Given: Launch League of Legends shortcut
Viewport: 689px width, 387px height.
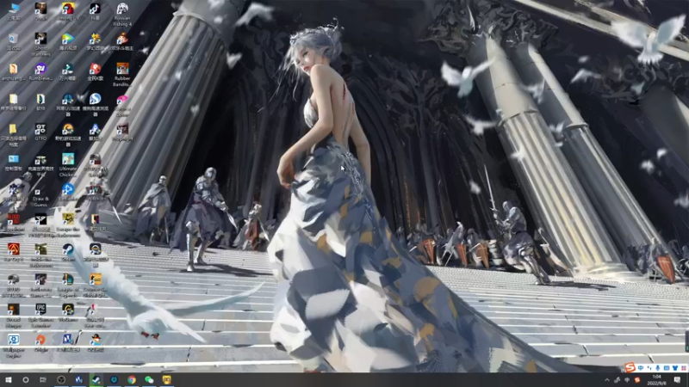Looking at the screenshot, I should coord(68,279).
